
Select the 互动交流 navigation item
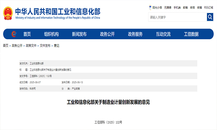[163, 34]
